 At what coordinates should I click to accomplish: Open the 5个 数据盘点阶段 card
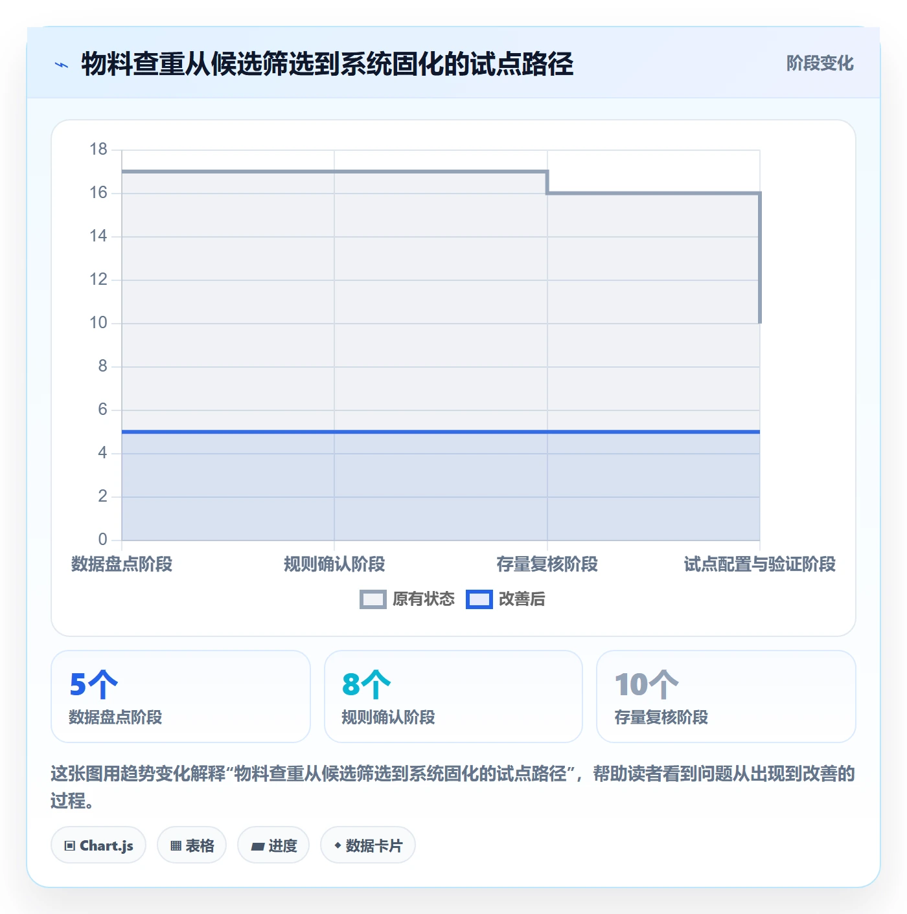(x=181, y=697)
